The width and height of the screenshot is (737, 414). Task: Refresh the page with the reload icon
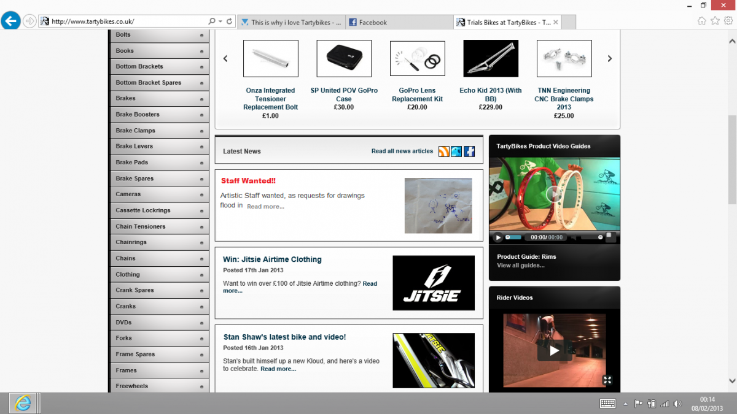230,21
